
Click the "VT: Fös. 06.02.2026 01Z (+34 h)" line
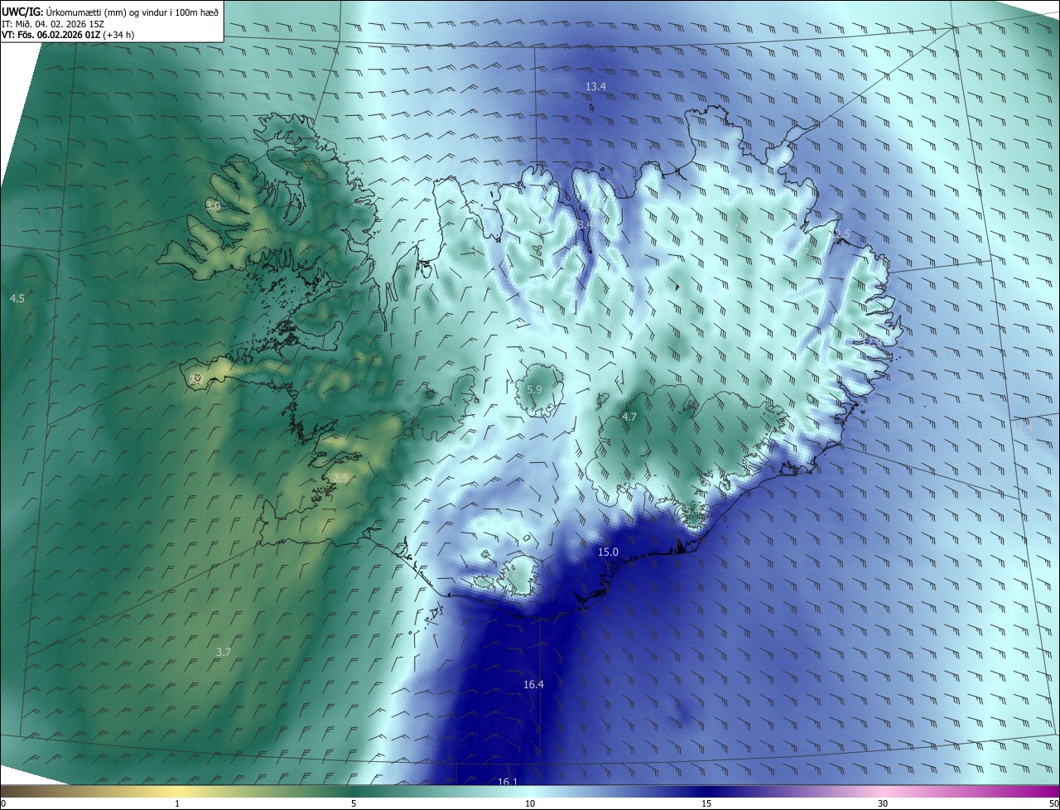coord(70,35)
